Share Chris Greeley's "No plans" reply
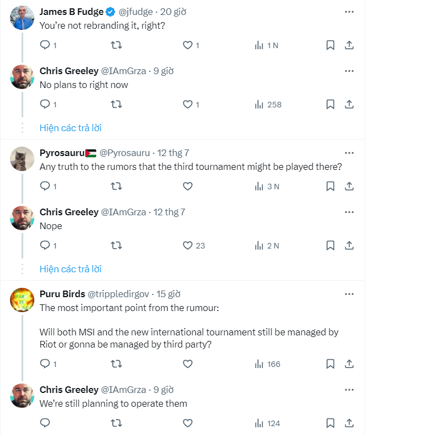The height and width of the screenshot is (435, 431). click(349, 104)
